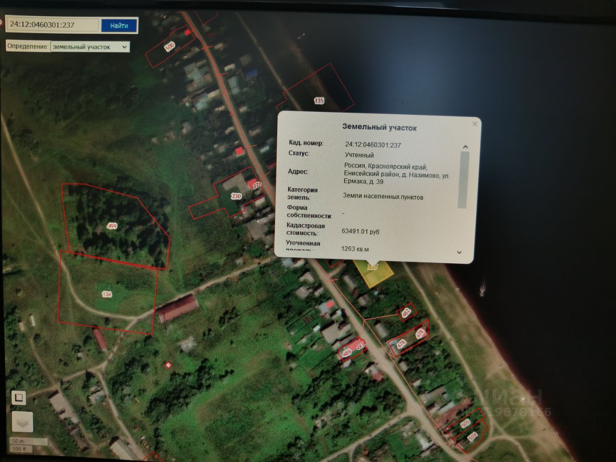The height and width of the screenshot is (462, 616).
Task: Click the popup scroll down arrow
Action: pyautogui.click(x=459, y=252)
